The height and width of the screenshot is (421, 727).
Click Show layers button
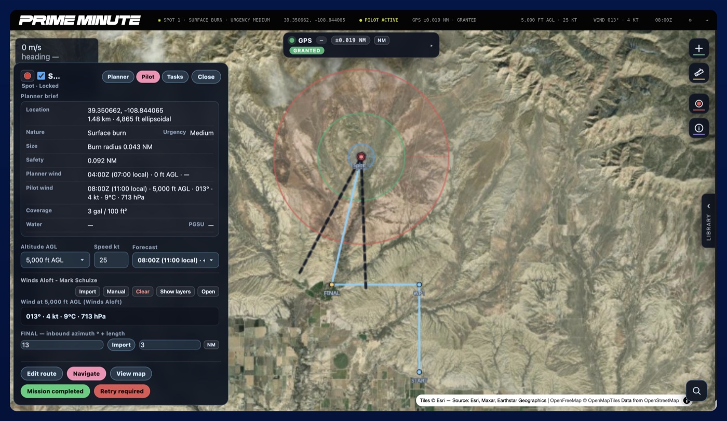pyautogui.click(x=176, y=292)
